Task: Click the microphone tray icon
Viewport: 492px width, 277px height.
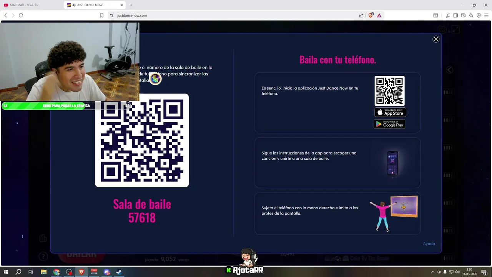Action: coord(445,272)
